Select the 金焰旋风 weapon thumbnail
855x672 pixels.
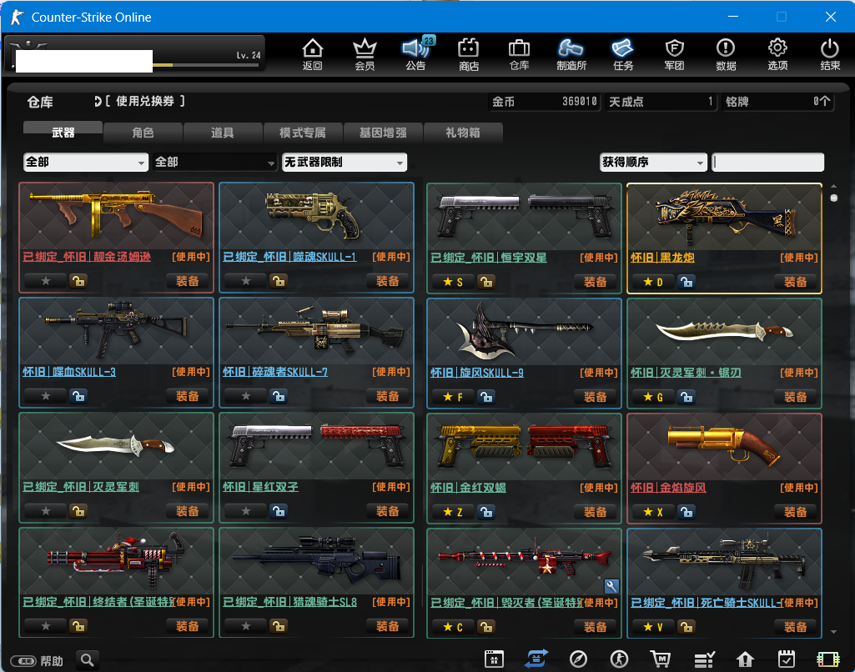[x=724, y=447]
